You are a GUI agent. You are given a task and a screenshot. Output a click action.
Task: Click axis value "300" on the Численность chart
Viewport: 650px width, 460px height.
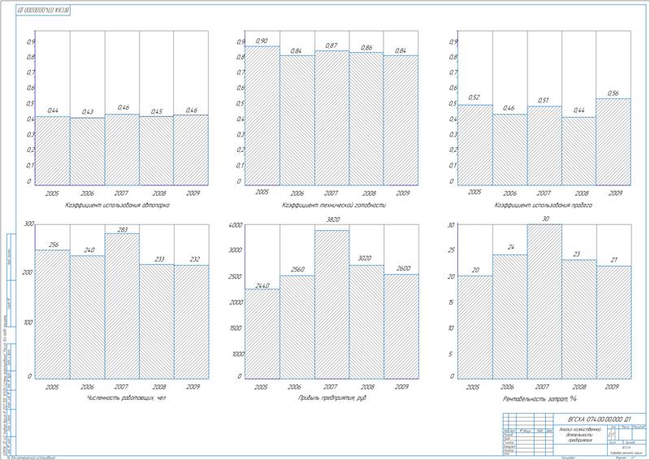point(29,223)
